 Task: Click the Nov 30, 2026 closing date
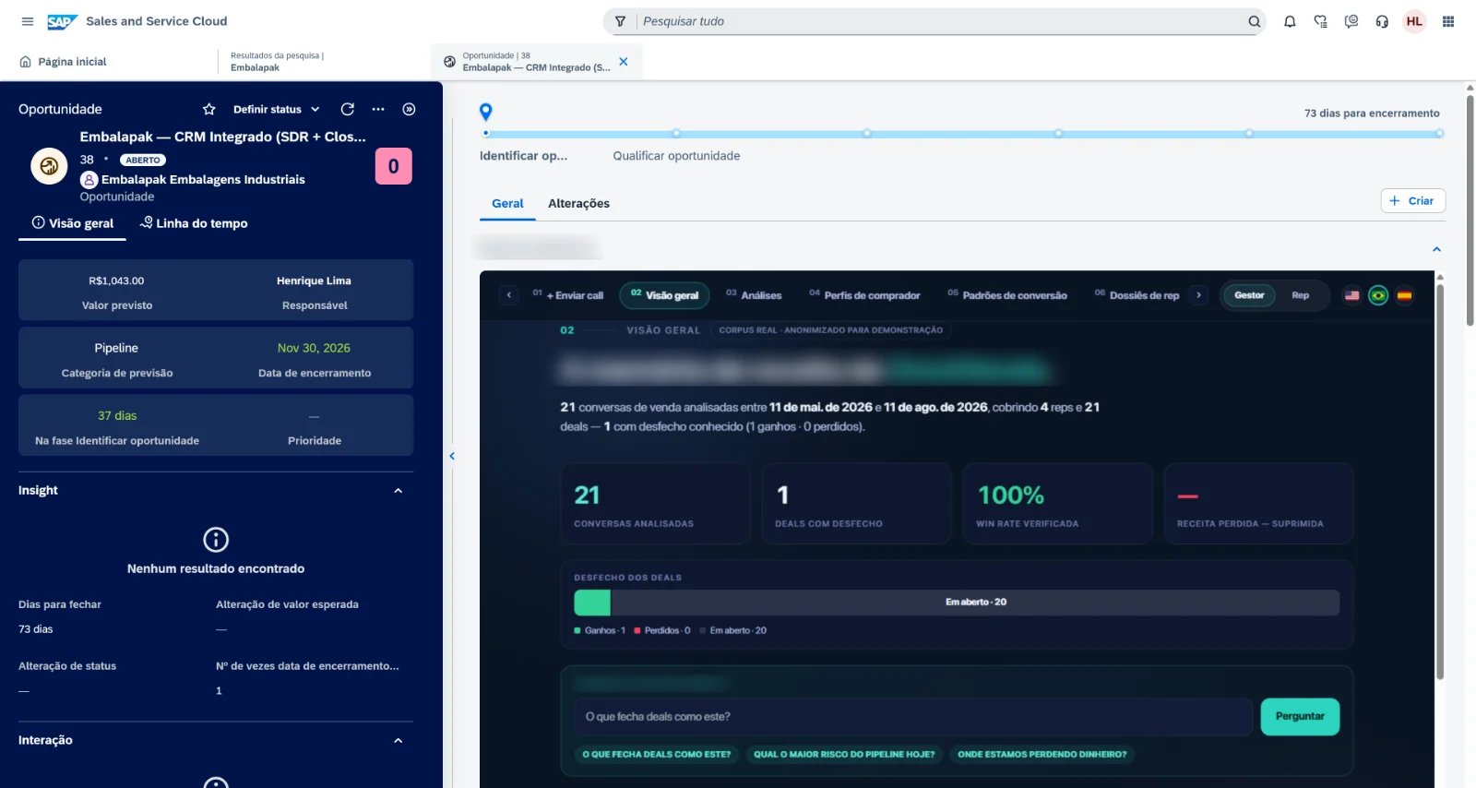point(314,348)
